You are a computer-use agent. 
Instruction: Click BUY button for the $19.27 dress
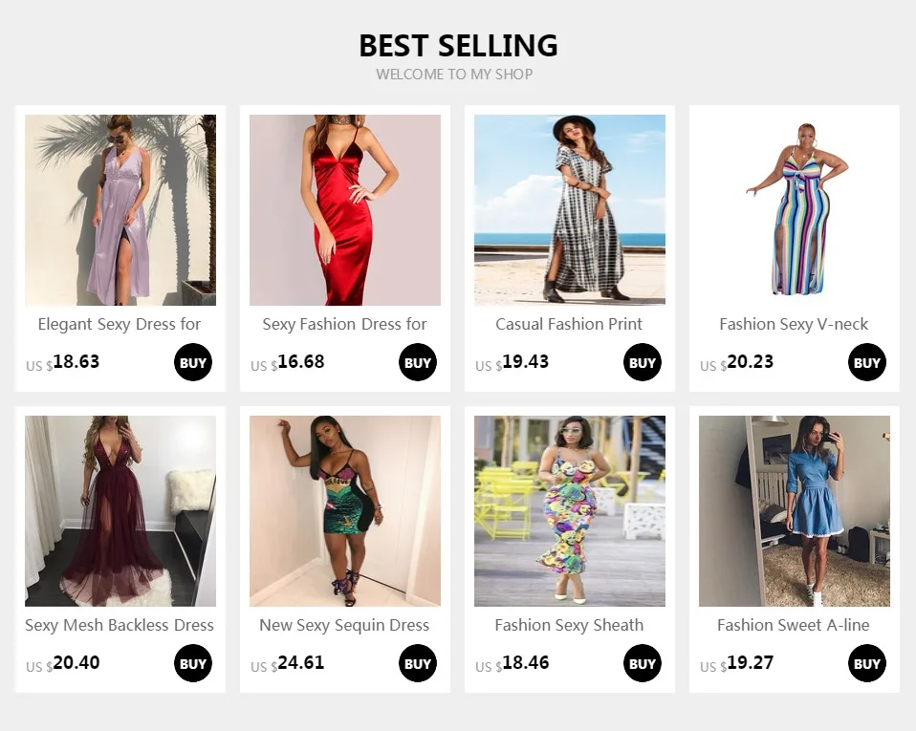867,663
